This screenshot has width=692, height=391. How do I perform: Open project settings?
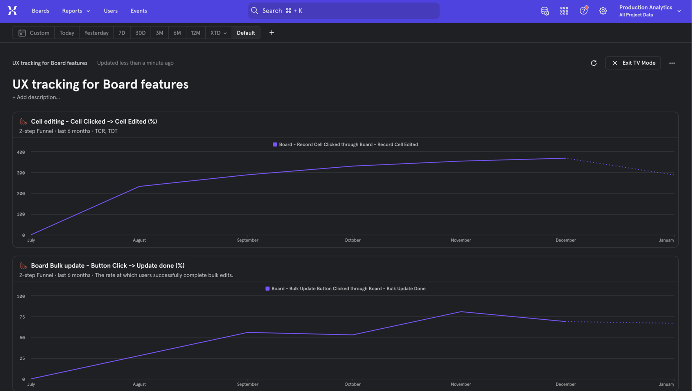(603, 10)
